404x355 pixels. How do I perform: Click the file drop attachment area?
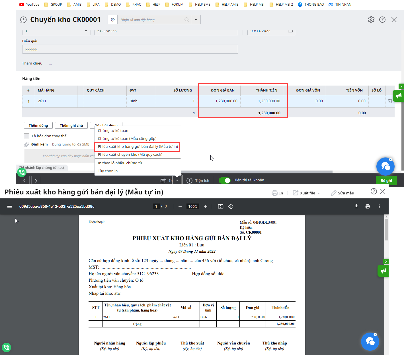[x=59, y=156]
